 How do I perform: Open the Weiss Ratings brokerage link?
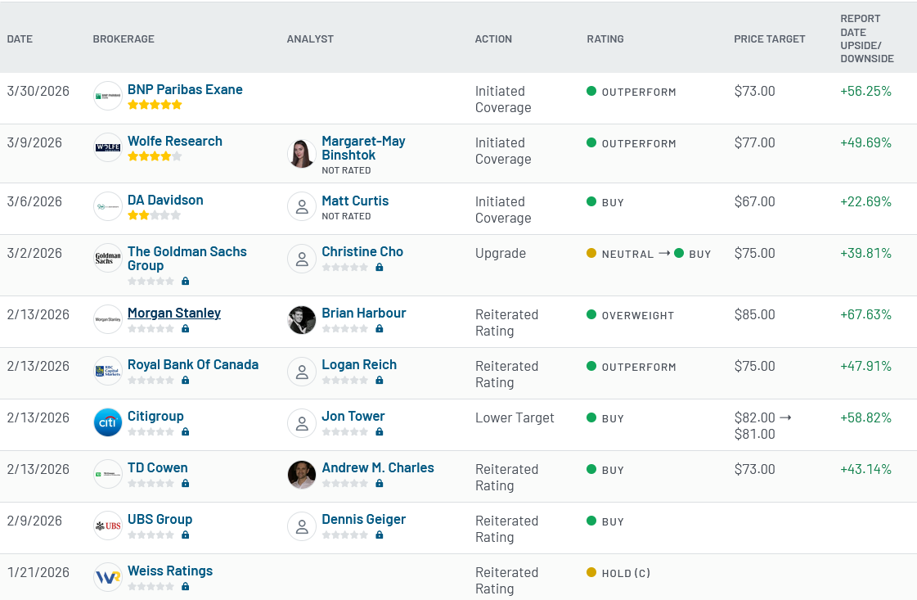(x=170, y=571)
